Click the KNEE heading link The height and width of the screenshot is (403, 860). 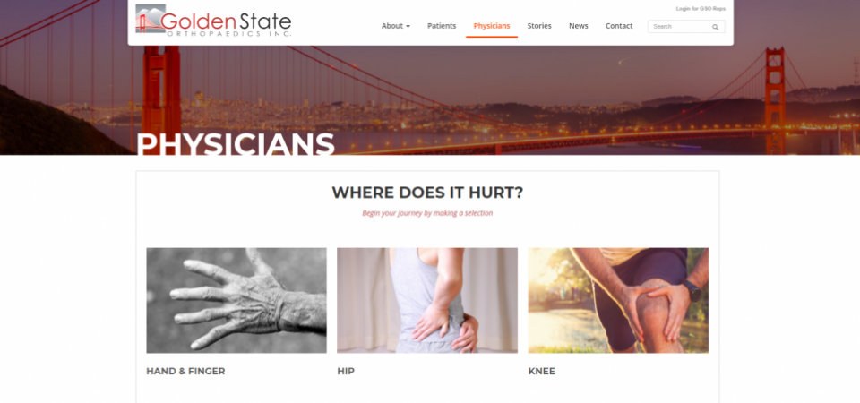click(x=541, y=371)
